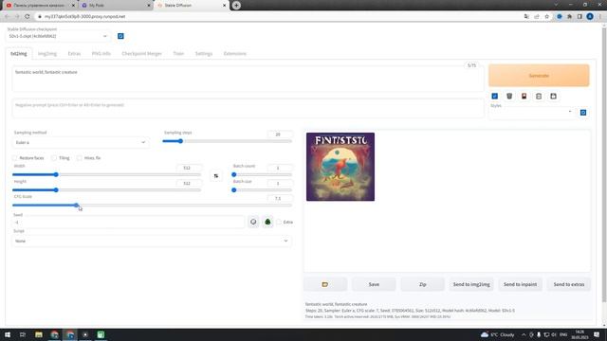Click the CFG Scale number field
This screenshot has height=341, width=607.
pyautogui.click(x=280, y=198)
